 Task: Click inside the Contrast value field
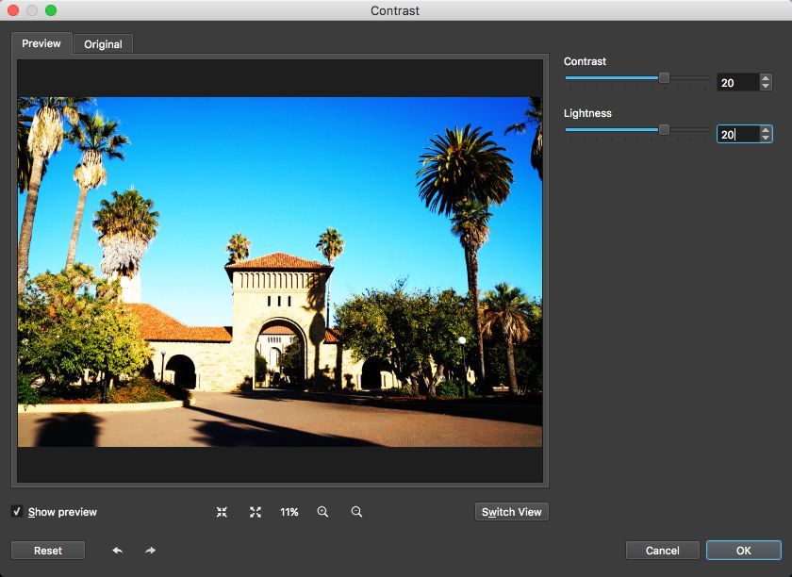[x=737, y=83]
